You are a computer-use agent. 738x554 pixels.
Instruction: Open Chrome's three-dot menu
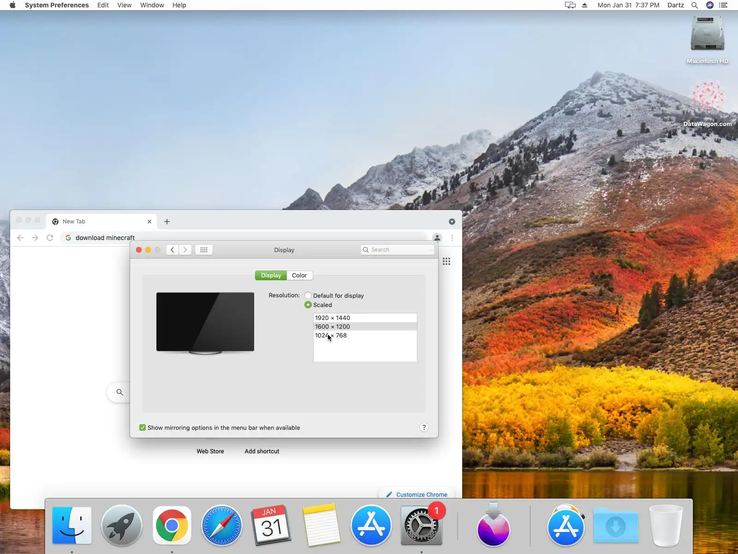(452, 238)
